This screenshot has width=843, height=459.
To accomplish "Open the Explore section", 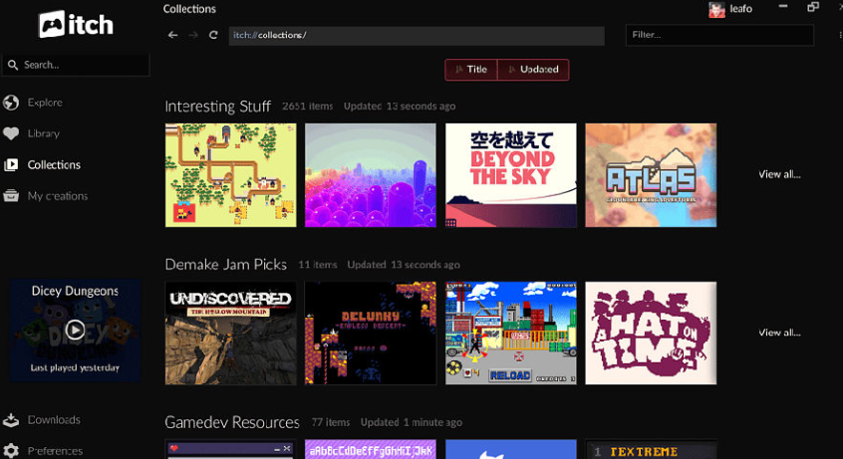I will [x=45, y=103].
